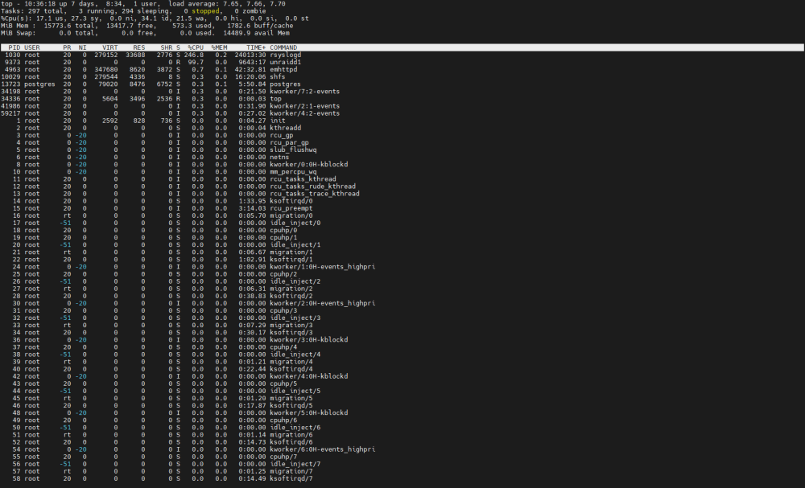Viewport: 805px width, 488px height.
Task: Select the idle_inject/0 process name
Action: (295, 223)
